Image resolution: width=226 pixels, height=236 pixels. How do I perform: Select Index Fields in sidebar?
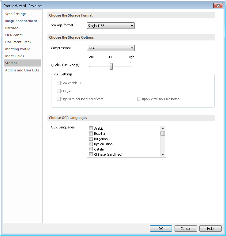point(14,56)
